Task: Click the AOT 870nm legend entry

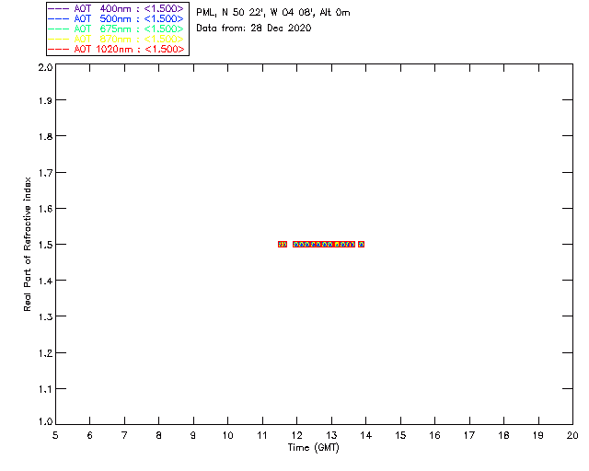Action: tap(116, 39)
